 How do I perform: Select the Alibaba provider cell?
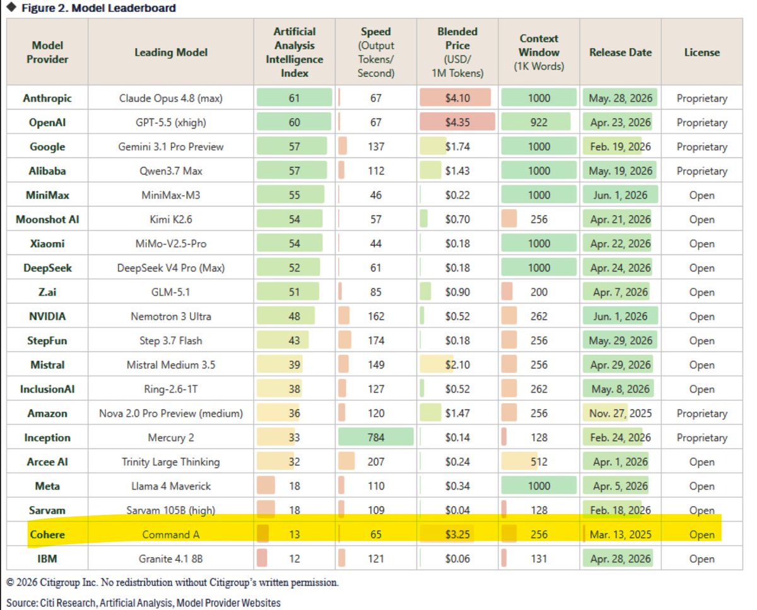coord(47,171)
